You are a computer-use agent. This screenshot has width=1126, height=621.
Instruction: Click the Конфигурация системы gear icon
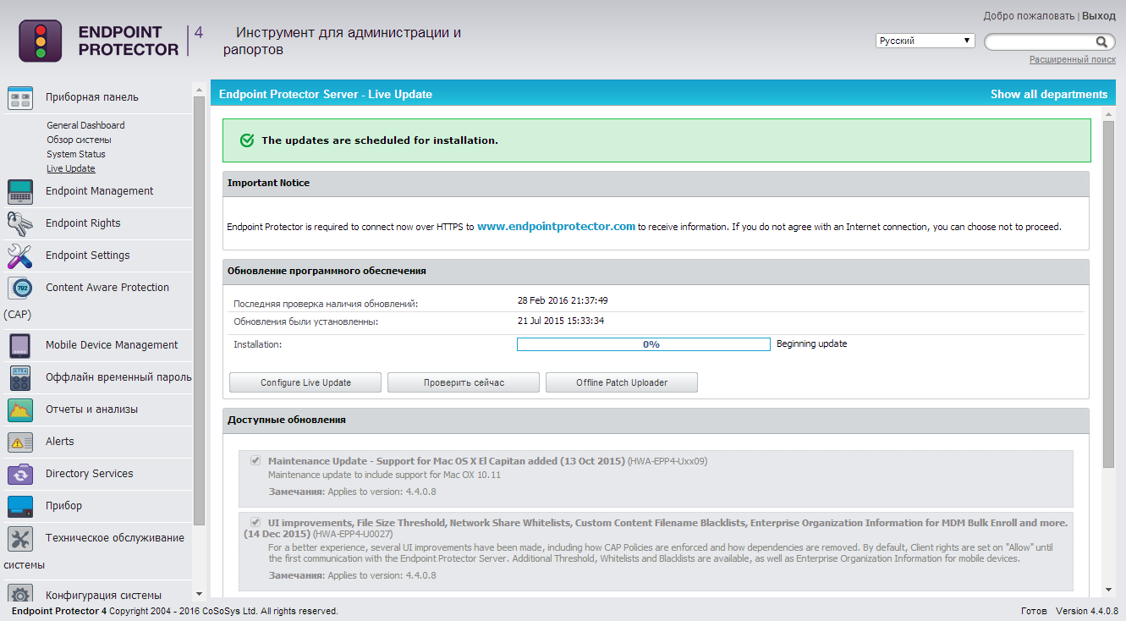(20, 595)
